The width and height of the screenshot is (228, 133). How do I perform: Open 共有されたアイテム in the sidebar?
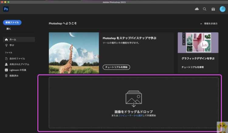click(19, 64)
